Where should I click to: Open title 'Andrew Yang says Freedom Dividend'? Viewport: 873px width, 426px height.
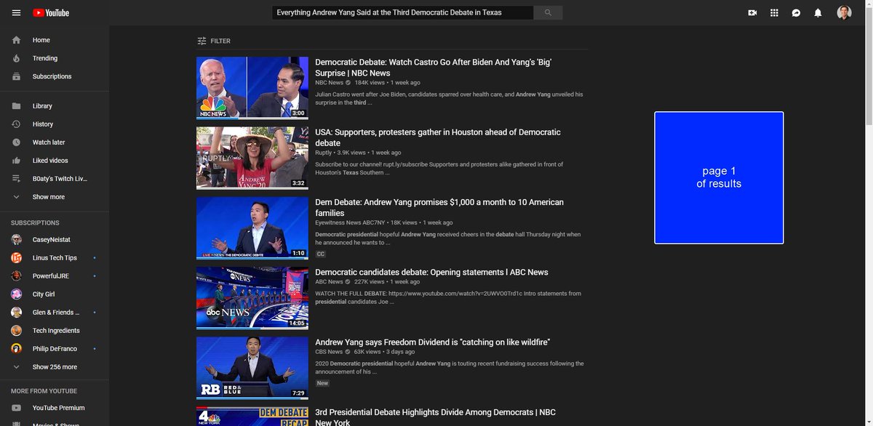(432, 342)
